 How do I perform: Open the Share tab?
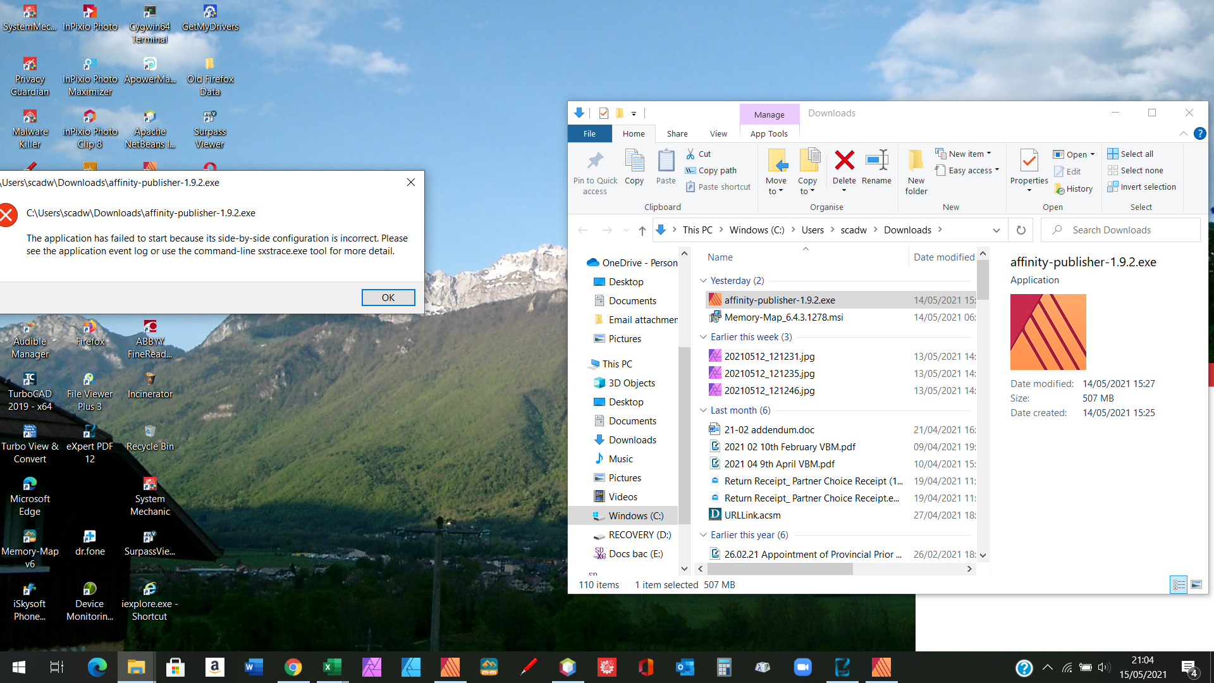point(677,133)
